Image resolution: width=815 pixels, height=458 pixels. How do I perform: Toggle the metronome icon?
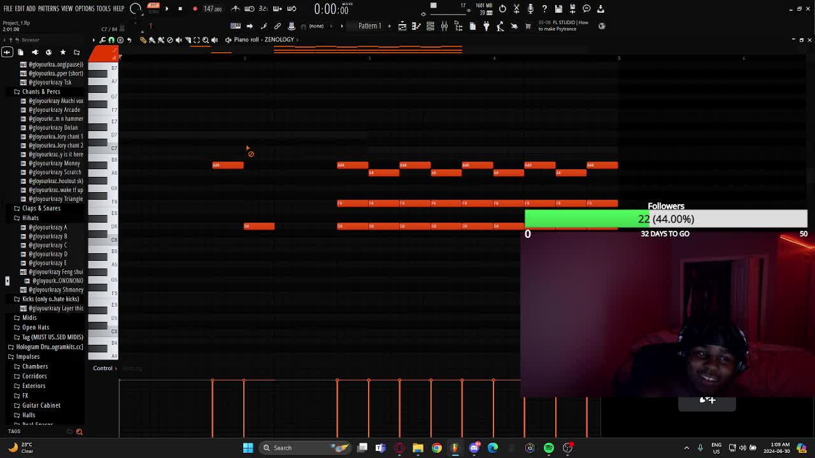click(x=236, y=8)
